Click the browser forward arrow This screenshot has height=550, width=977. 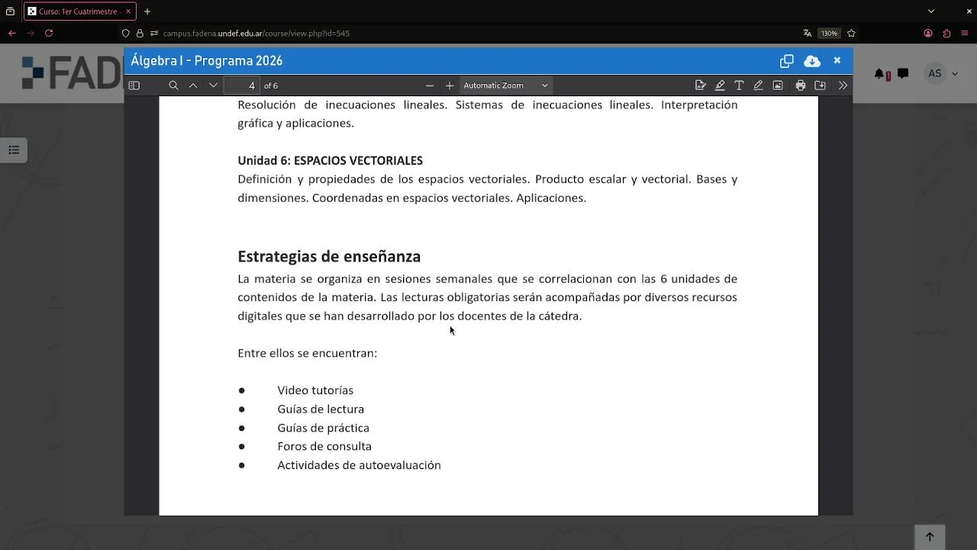click(x=31, y=33)
